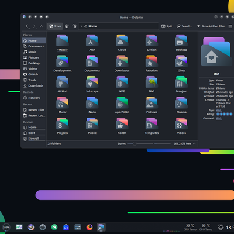Viewport: 234px width, 234px height.
Task: Switch to Icons view mode
Action: click(x=55, y=26)
